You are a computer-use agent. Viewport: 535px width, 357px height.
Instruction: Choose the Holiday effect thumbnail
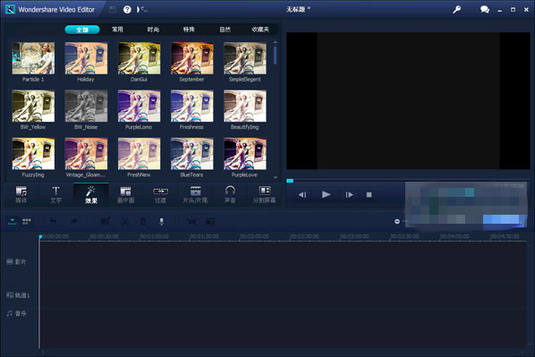click(86, 58)
